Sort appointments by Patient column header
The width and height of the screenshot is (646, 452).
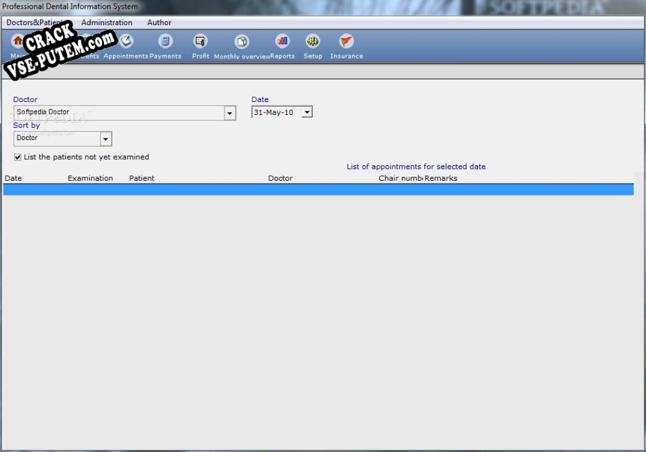tap(141, 178)
